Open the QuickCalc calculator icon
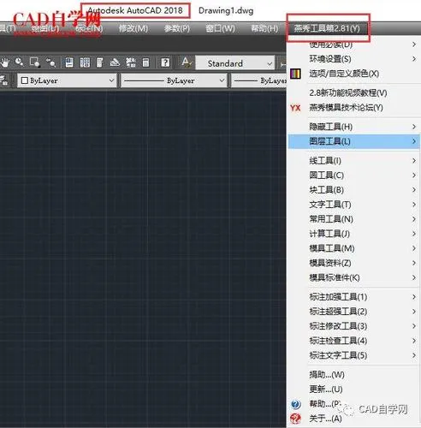The height and width of the screenshot is (428, 421). (145, 62)
